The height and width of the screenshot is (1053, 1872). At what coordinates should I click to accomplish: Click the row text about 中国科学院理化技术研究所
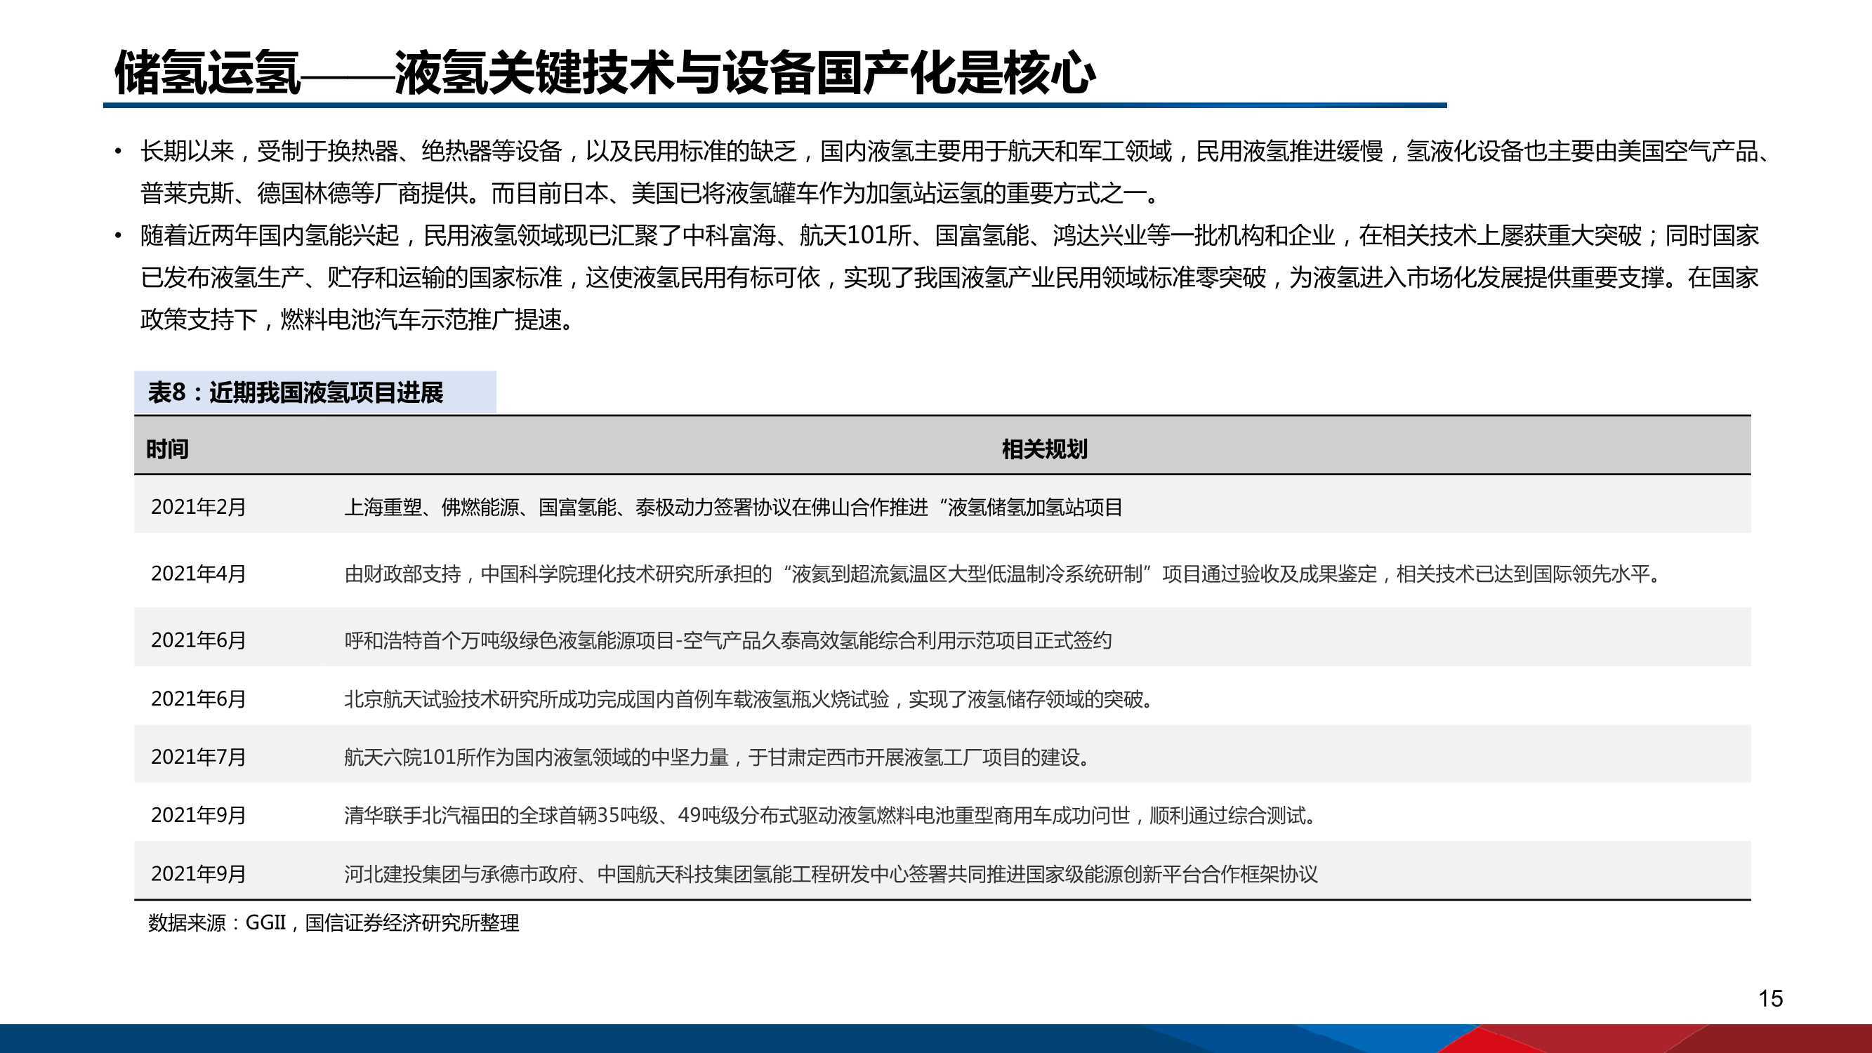click(1003, 574)
